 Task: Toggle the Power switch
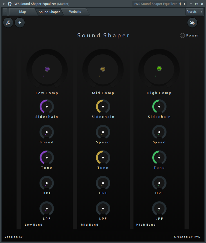click(x=182, y=36)
